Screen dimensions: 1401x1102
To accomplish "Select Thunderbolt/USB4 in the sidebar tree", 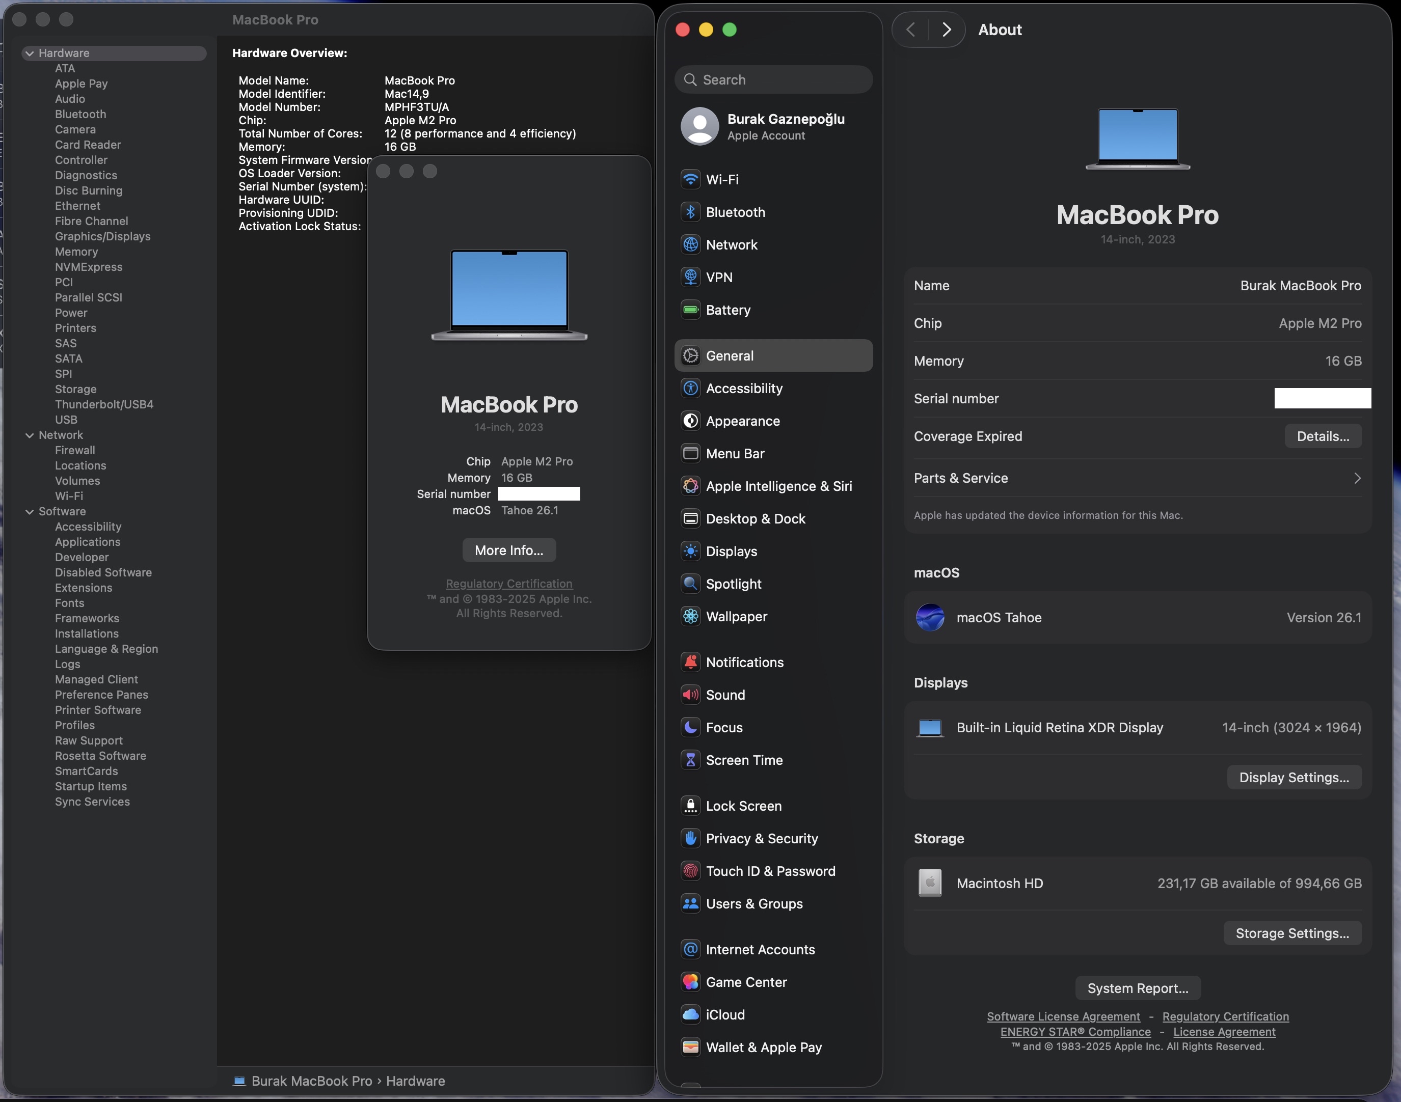I will tap(104, 404).
